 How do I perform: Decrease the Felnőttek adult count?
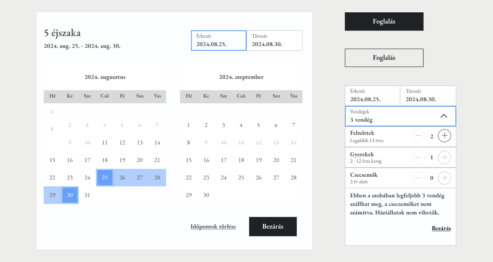418,136
